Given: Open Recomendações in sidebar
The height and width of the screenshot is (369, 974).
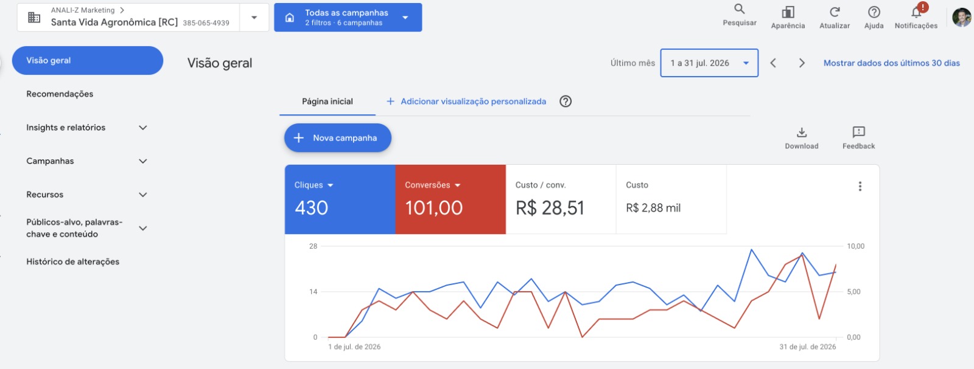Looking at the screenshot, I should pos(60,94).
